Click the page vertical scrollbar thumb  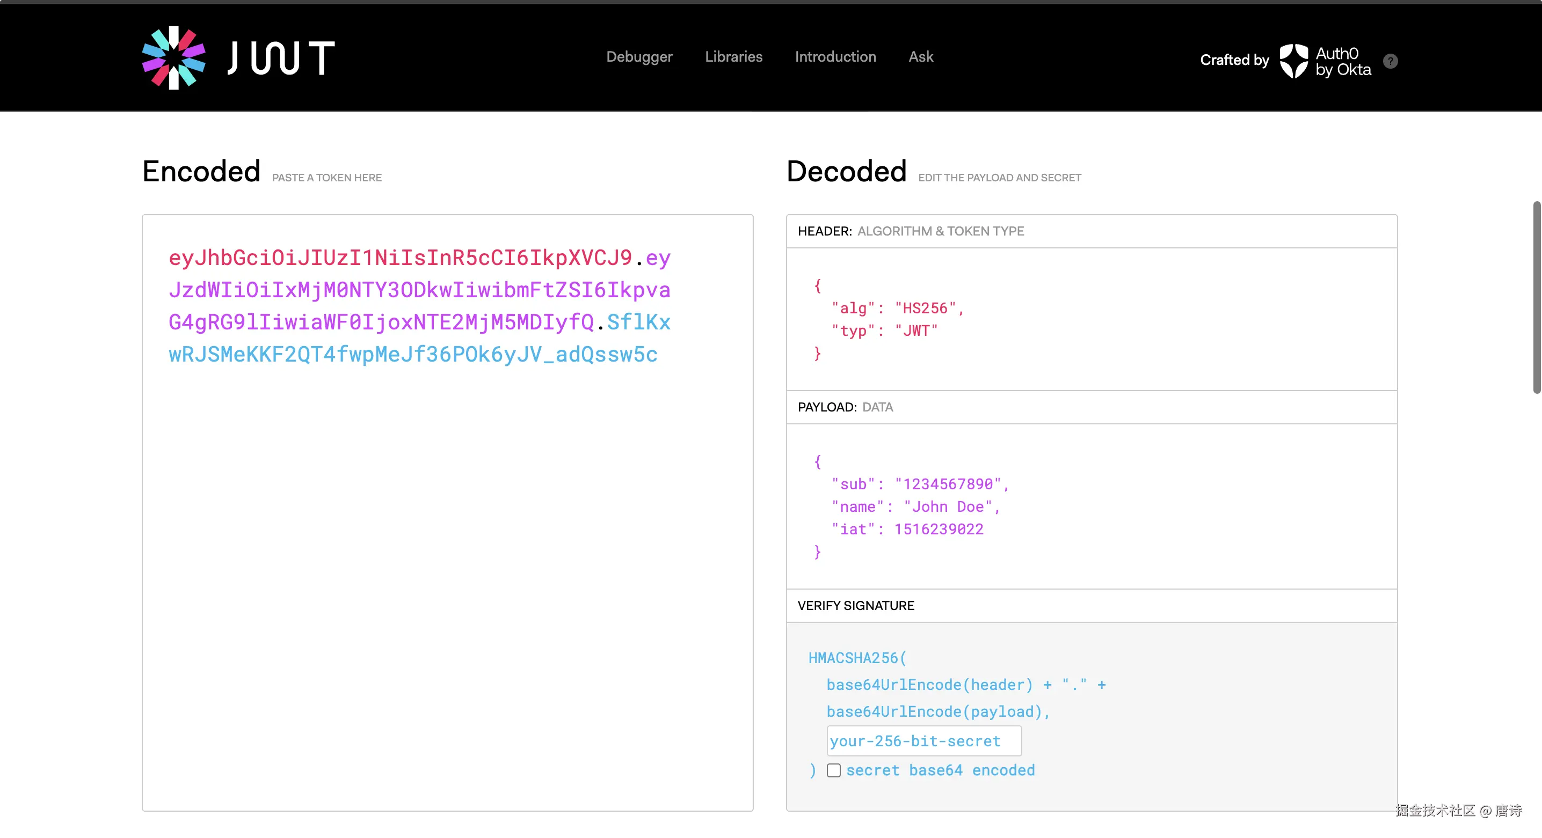tap(1536, 297)
